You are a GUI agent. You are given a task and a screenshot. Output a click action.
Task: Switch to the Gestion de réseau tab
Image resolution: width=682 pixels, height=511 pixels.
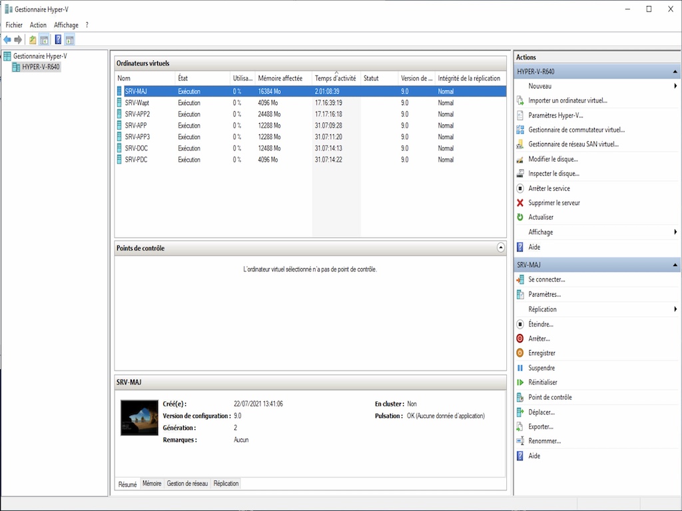click(x=187, y=484)
